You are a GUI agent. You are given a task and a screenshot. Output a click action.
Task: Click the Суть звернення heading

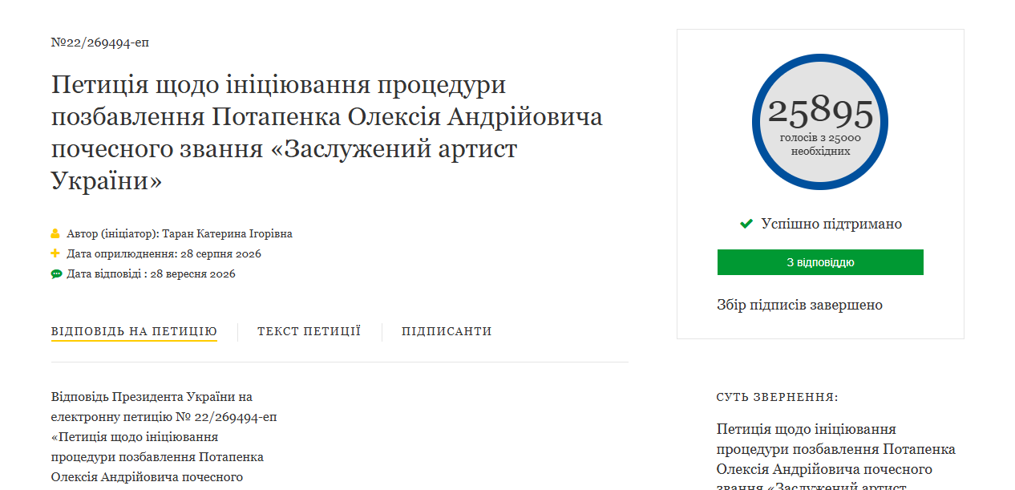coord(777,398)
